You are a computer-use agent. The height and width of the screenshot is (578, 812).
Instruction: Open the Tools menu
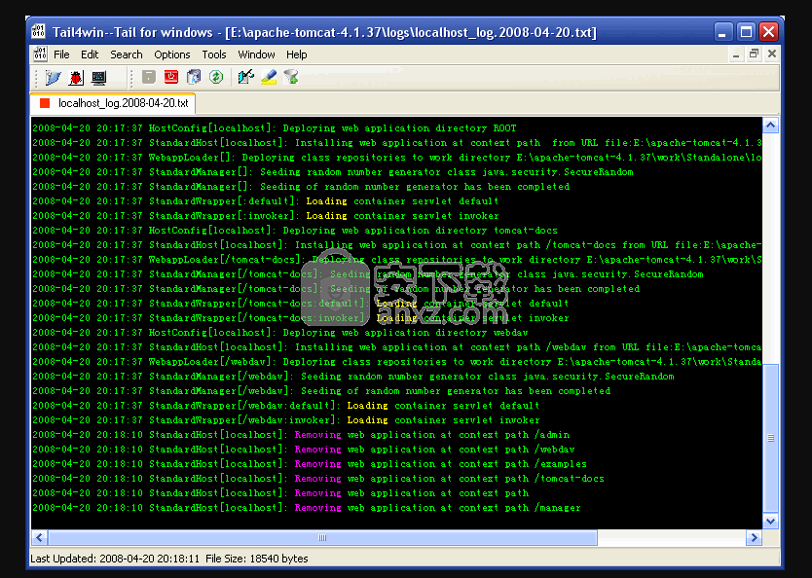(214, 54)
